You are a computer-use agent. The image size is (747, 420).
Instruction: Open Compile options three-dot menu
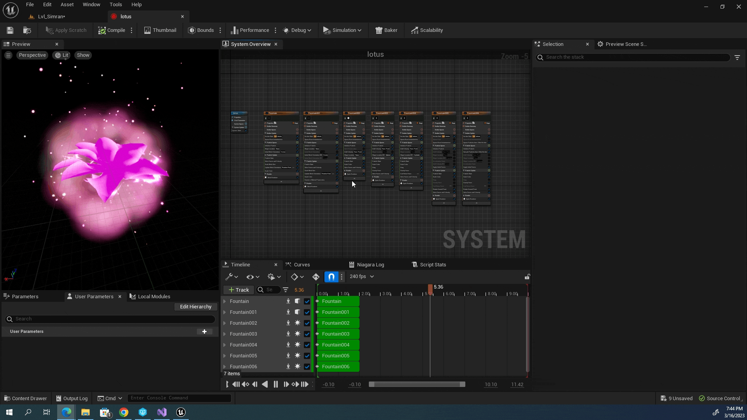[132, 30]
